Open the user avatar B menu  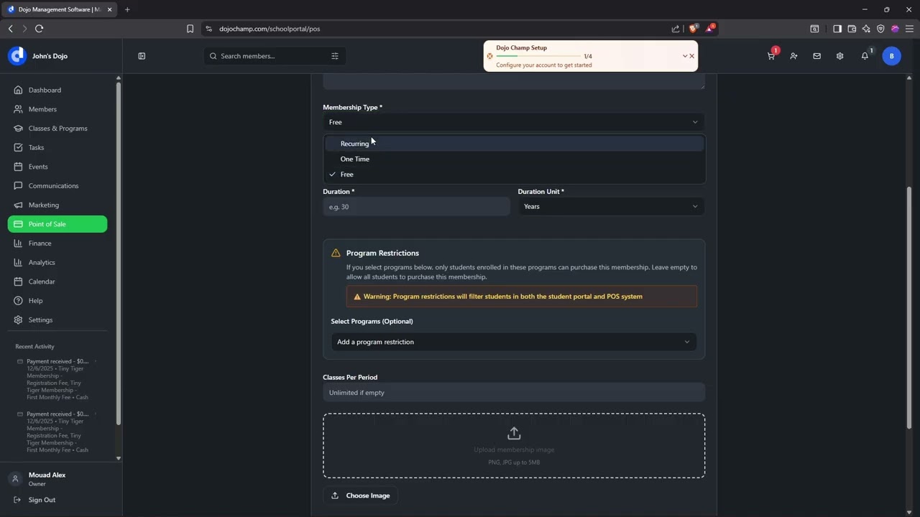tap(891, 56)
